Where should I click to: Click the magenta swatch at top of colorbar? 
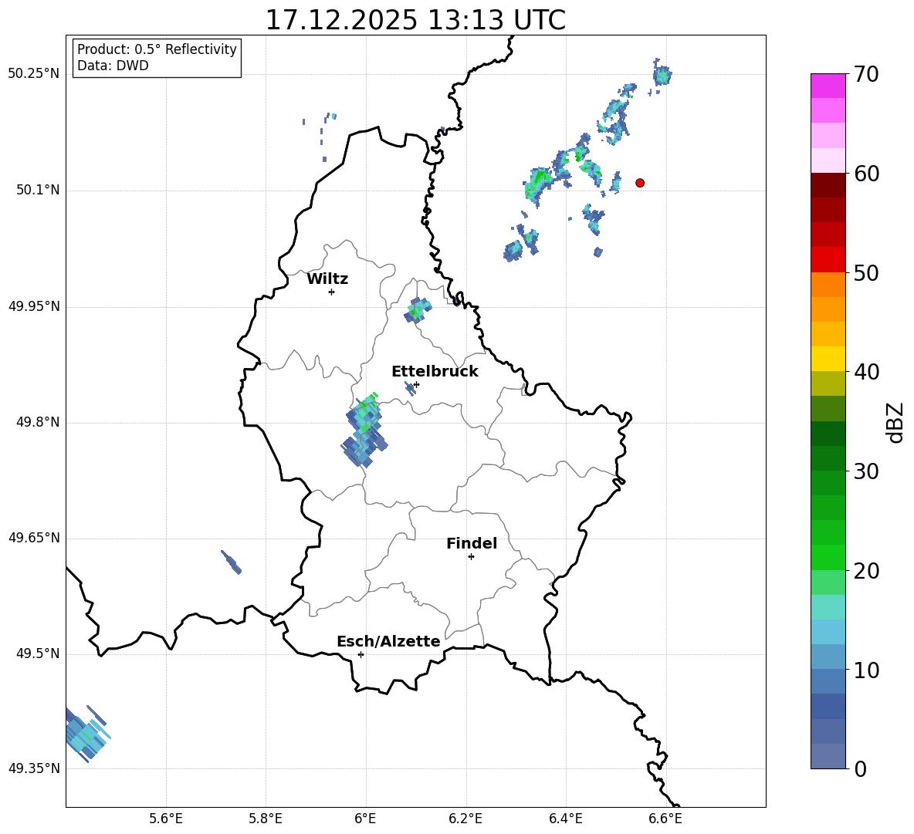click(828, 86)
